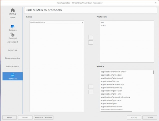
Task: Switch to the Advanced settings page
Action: 12,42
